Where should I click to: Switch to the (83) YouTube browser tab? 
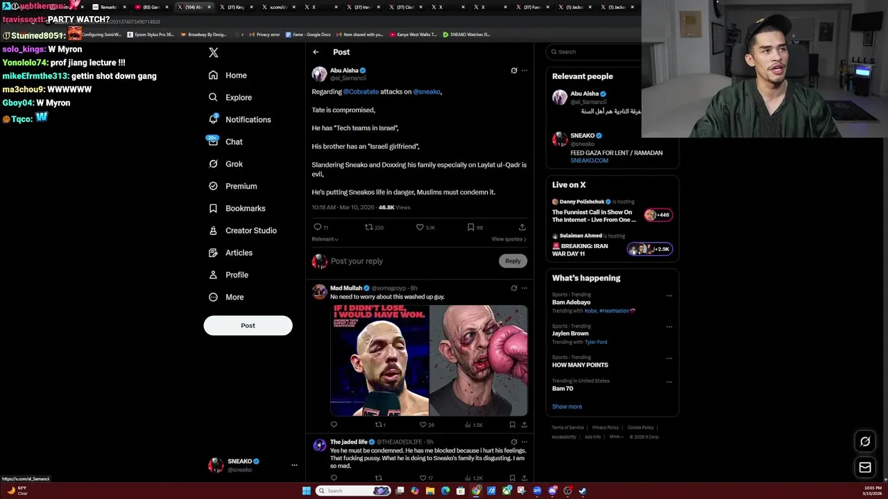tap(151, 7)
